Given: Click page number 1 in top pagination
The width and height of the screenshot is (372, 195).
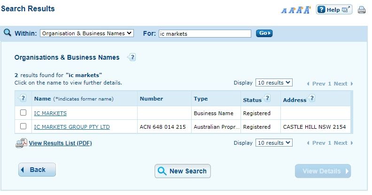Looking at the screenshot, I should pyautogui.click(x=330, y=84).
